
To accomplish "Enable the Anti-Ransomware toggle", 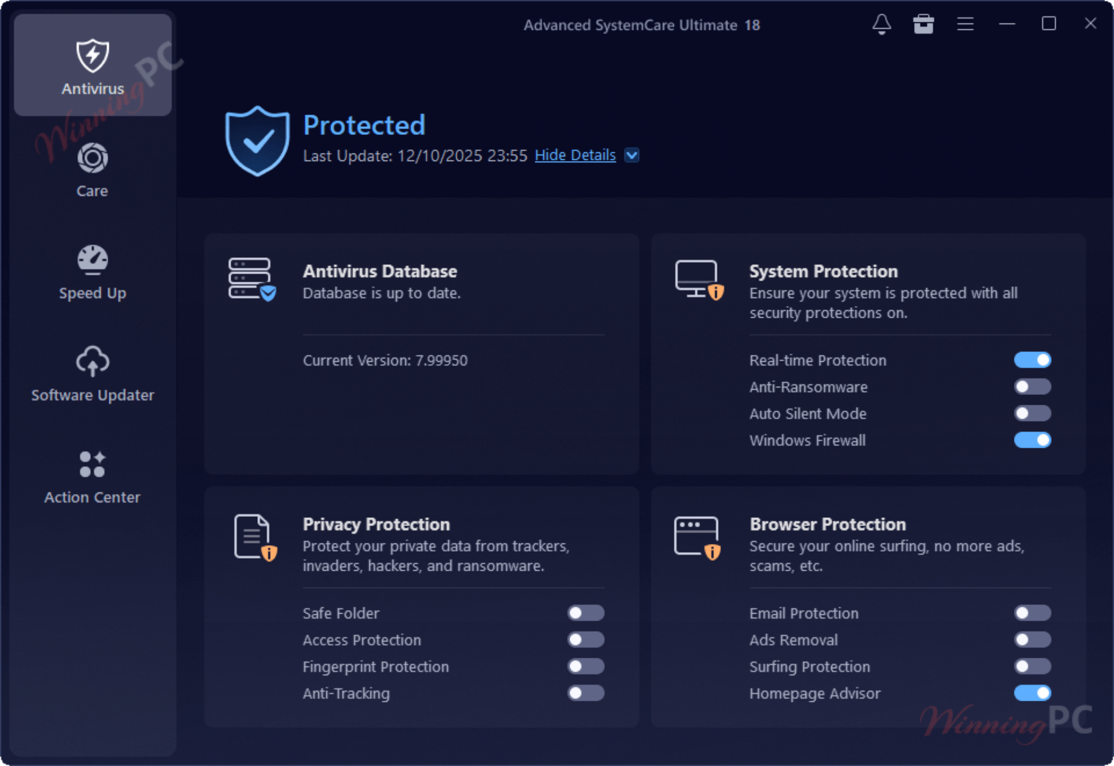I will (1032, 386).
